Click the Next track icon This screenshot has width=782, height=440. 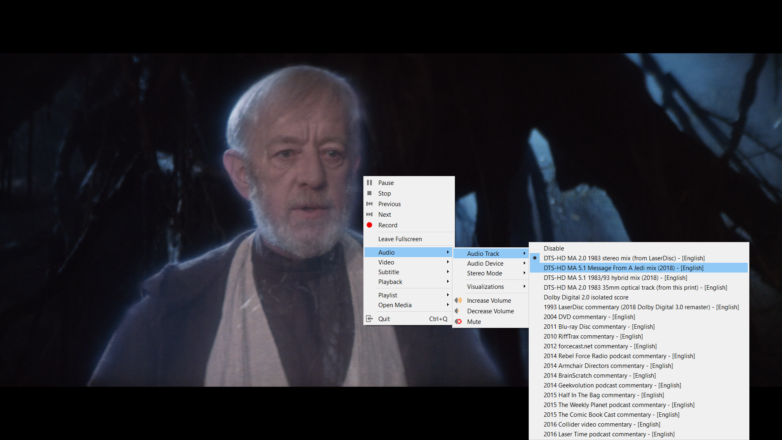click(369, 214)
